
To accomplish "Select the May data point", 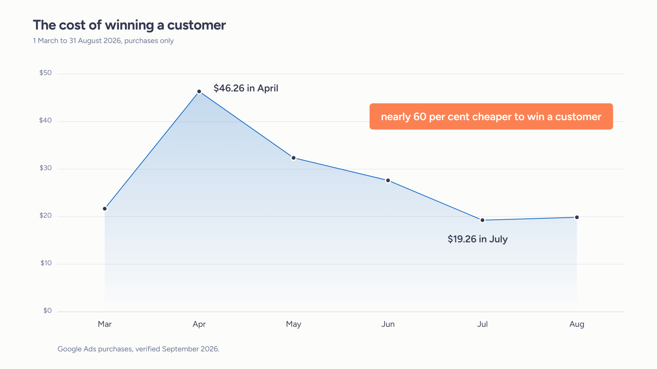I will point(294,158).
